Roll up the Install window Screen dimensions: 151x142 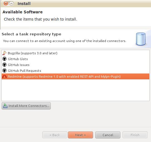(x=11, y=4)
